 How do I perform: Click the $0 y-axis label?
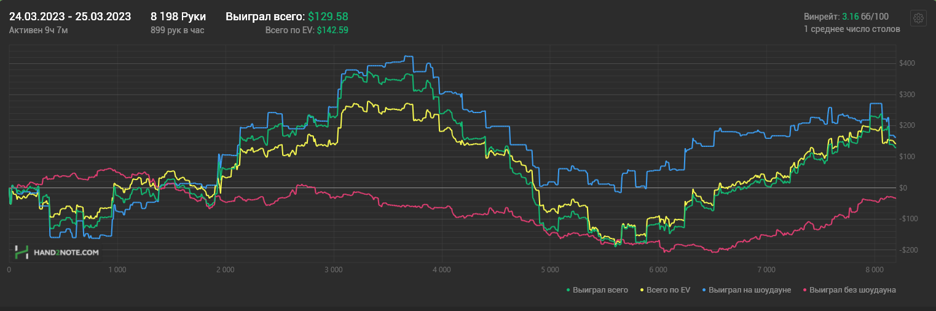tap(905, 187)
